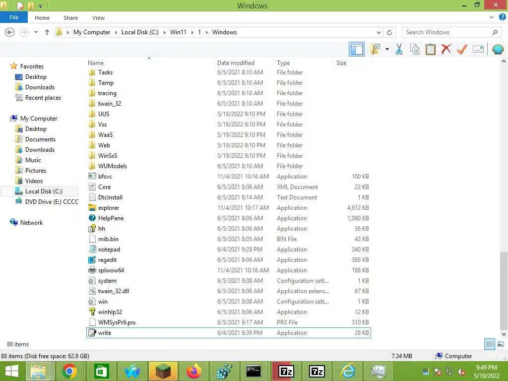Click the Copy toolbar icon
508x381 pixels.
(x=414, y=49)
